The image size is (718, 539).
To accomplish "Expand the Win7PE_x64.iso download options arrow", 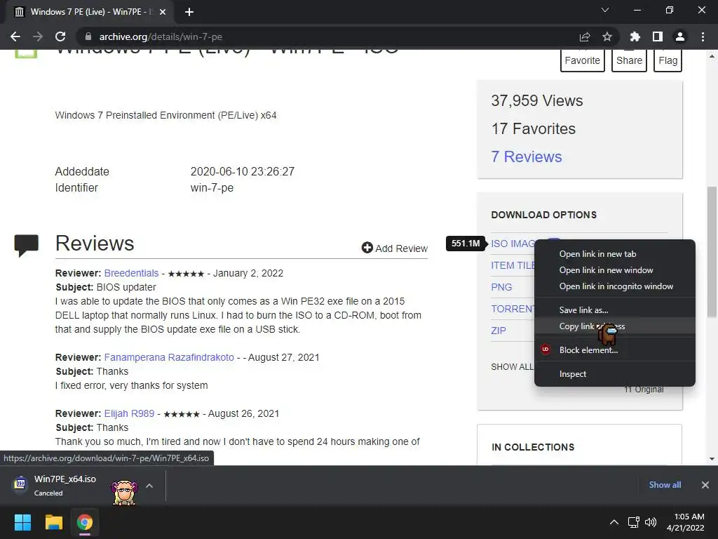I will [149, 486].
